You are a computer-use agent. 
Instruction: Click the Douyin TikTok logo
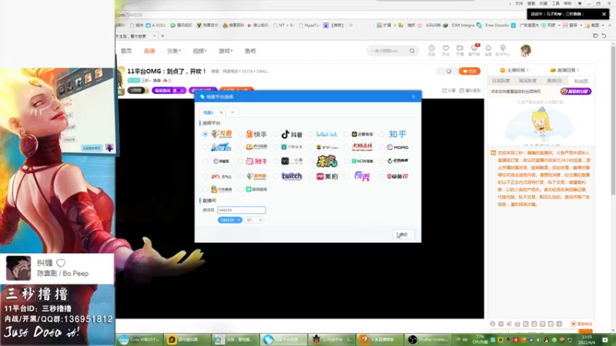[292, 134]
